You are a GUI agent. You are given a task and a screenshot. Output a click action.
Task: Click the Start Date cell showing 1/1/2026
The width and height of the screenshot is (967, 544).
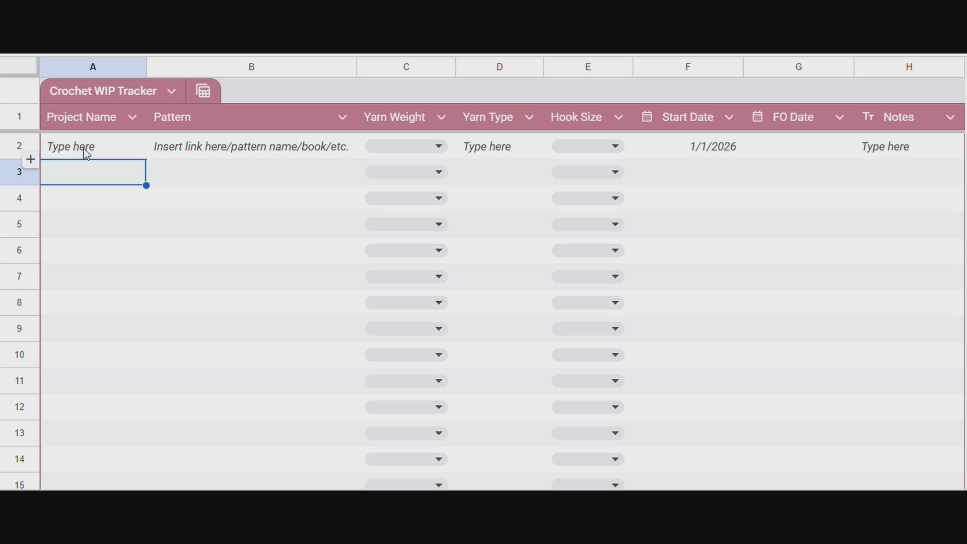(713, 147)
